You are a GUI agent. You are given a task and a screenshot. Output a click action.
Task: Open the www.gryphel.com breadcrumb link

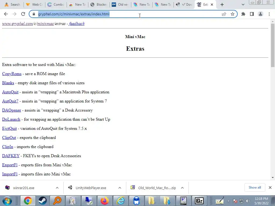(17, 24)
